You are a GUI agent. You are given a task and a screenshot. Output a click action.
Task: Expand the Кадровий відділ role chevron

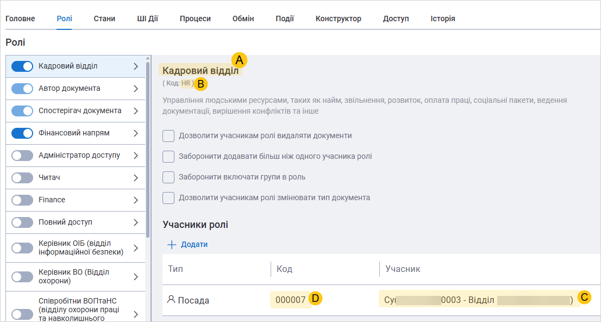(x=136, y=66)
